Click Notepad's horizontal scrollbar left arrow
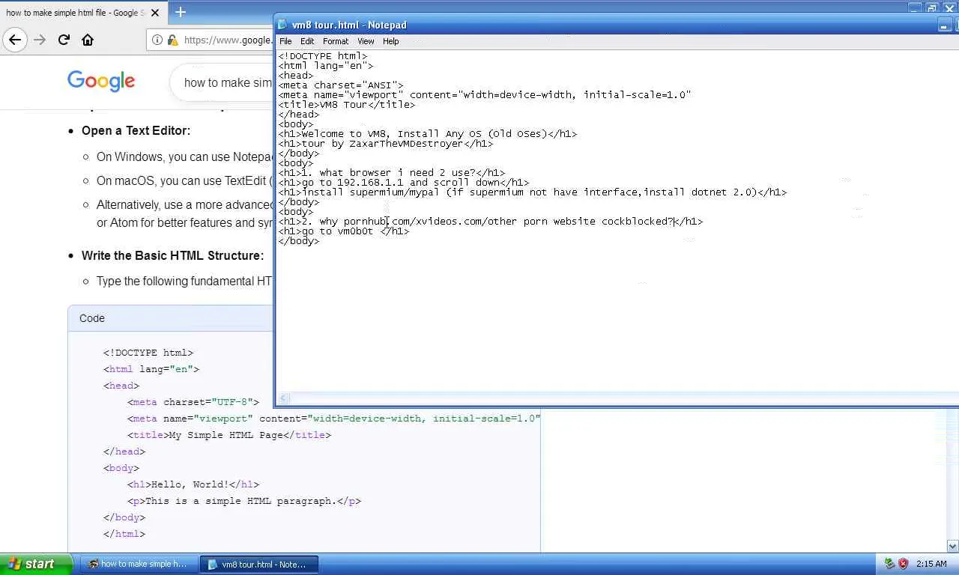959x575 pixels. (x=283, y=398)
